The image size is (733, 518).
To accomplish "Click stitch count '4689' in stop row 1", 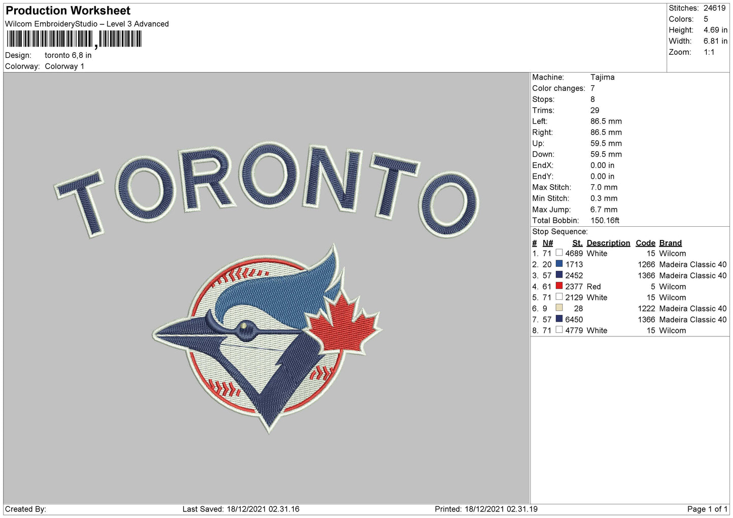I will coord(574,254).
